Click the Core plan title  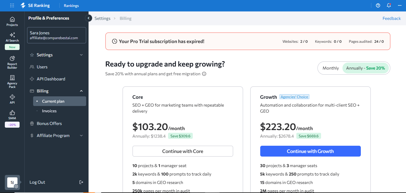coord(138,97)
